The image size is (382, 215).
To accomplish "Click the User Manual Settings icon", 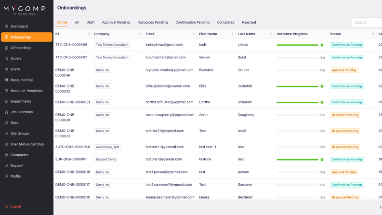I will (x=7, y=144).
